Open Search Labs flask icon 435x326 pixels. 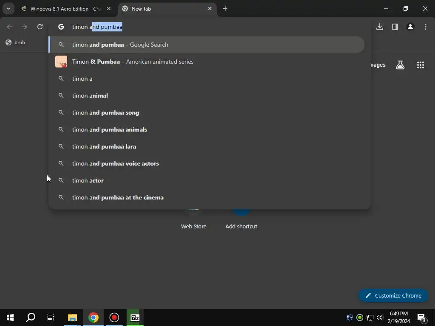tap(400, 65)
